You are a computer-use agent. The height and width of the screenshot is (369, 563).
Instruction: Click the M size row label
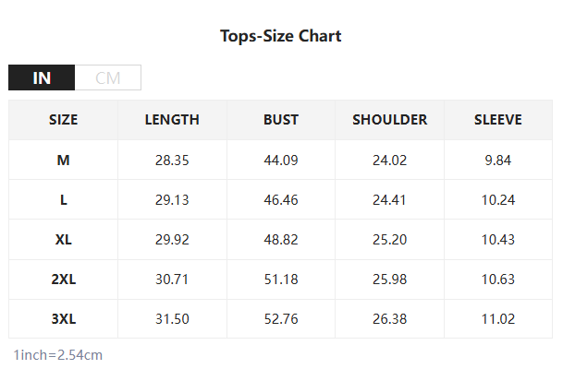(63, 160)
